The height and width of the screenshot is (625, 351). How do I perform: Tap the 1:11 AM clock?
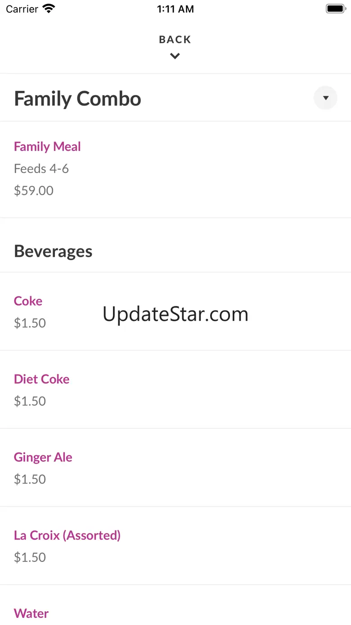coord(175,9)
